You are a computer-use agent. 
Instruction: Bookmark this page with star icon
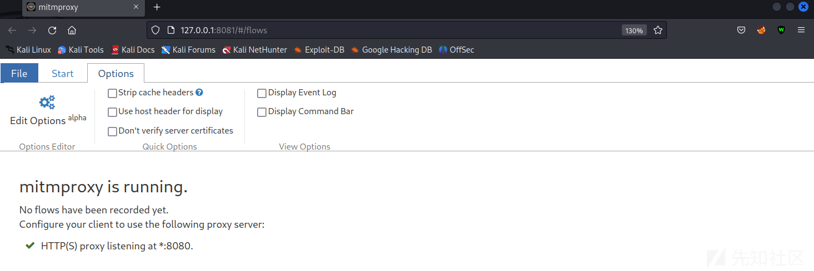click(658, 30)
